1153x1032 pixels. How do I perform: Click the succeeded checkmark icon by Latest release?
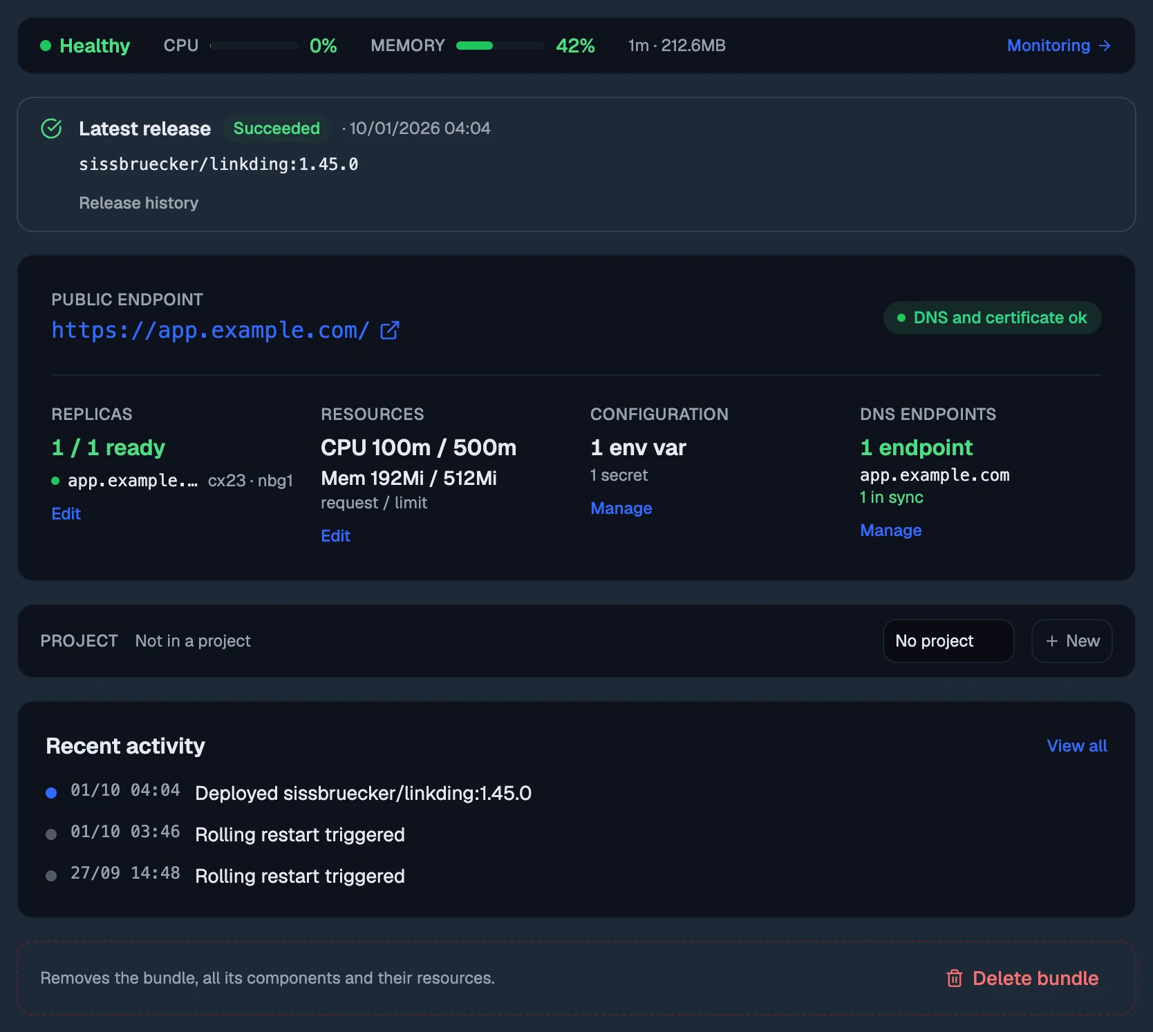[x=52, y=128]
